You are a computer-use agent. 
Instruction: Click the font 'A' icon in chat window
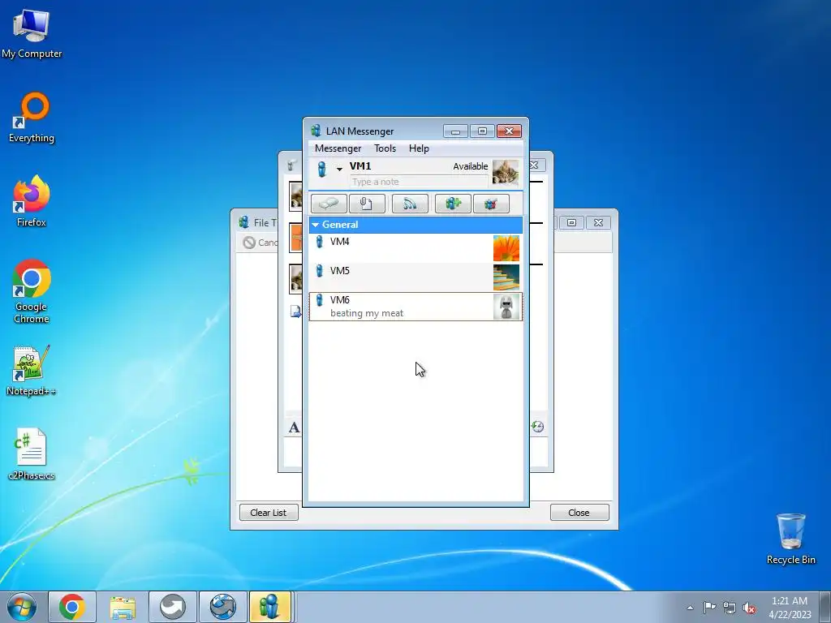click(x=294, y=428)
